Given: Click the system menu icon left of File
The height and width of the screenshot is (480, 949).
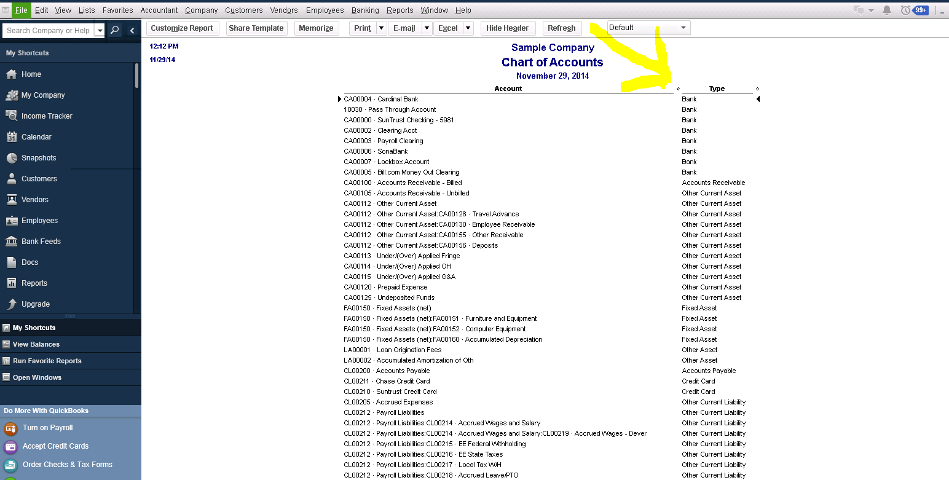Looking at the screenshot, I should click(6, 10).
